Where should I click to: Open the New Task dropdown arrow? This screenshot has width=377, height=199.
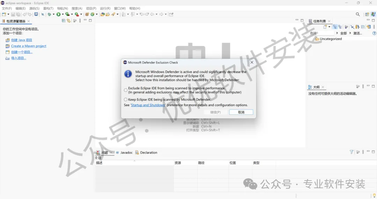pyautogui.click(x=330, y=26)
